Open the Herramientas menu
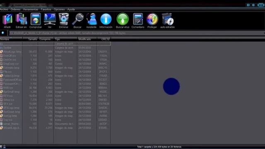Image resolution: width=265 pixels, height=149 pixels. [x=31, y=10]
